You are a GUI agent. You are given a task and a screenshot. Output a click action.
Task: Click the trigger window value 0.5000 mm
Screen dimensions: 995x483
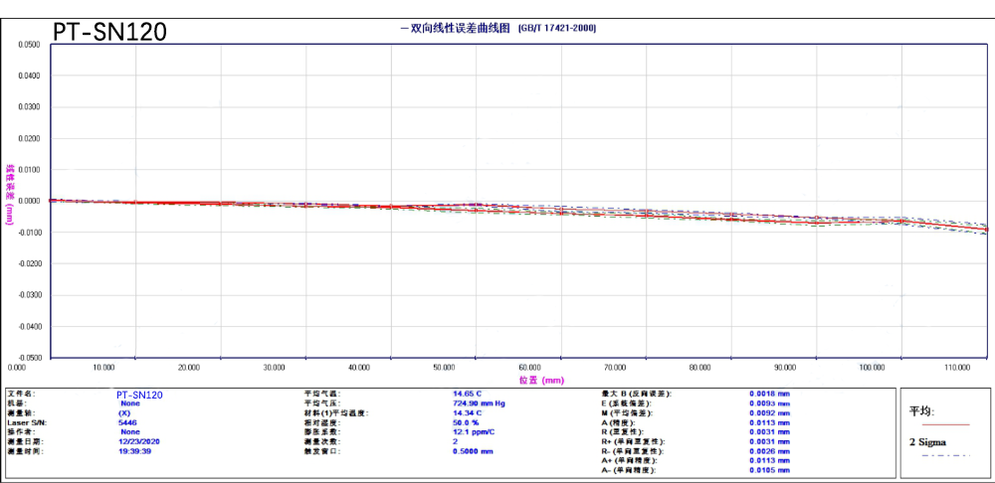474,451
